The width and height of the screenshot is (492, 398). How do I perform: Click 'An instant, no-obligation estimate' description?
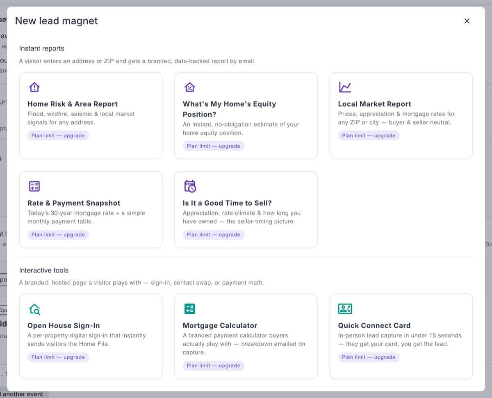[241, 129]
